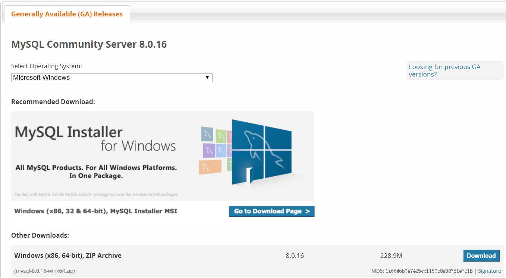The image size is (506, 278).
Task: Click the MySQL Community Server 8.0.16 heading
Action: pos(89,44)
